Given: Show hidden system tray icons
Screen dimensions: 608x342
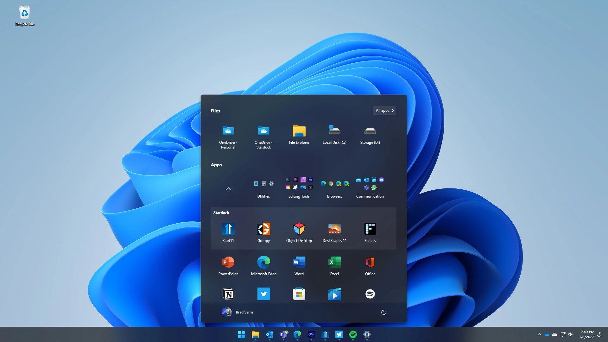Looking at the screenshot, I should 539,334.
